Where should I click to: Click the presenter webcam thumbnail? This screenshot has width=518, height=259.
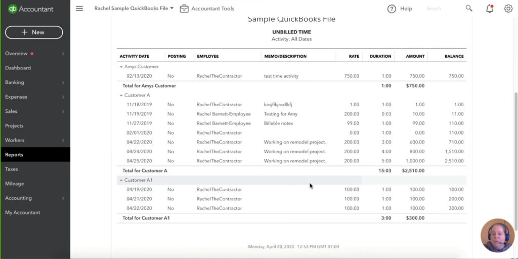click(x=497, y=236)
